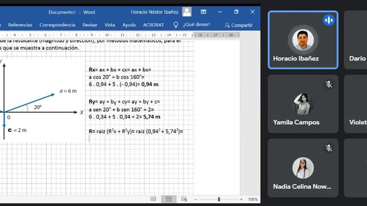Click the 105% zoom level

[253, 199]
